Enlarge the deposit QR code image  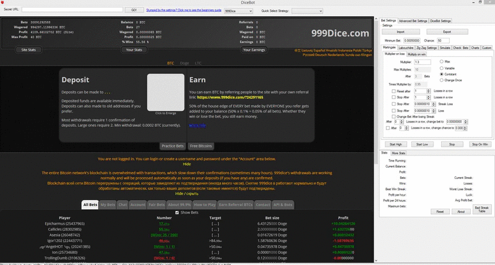point(165,92)
